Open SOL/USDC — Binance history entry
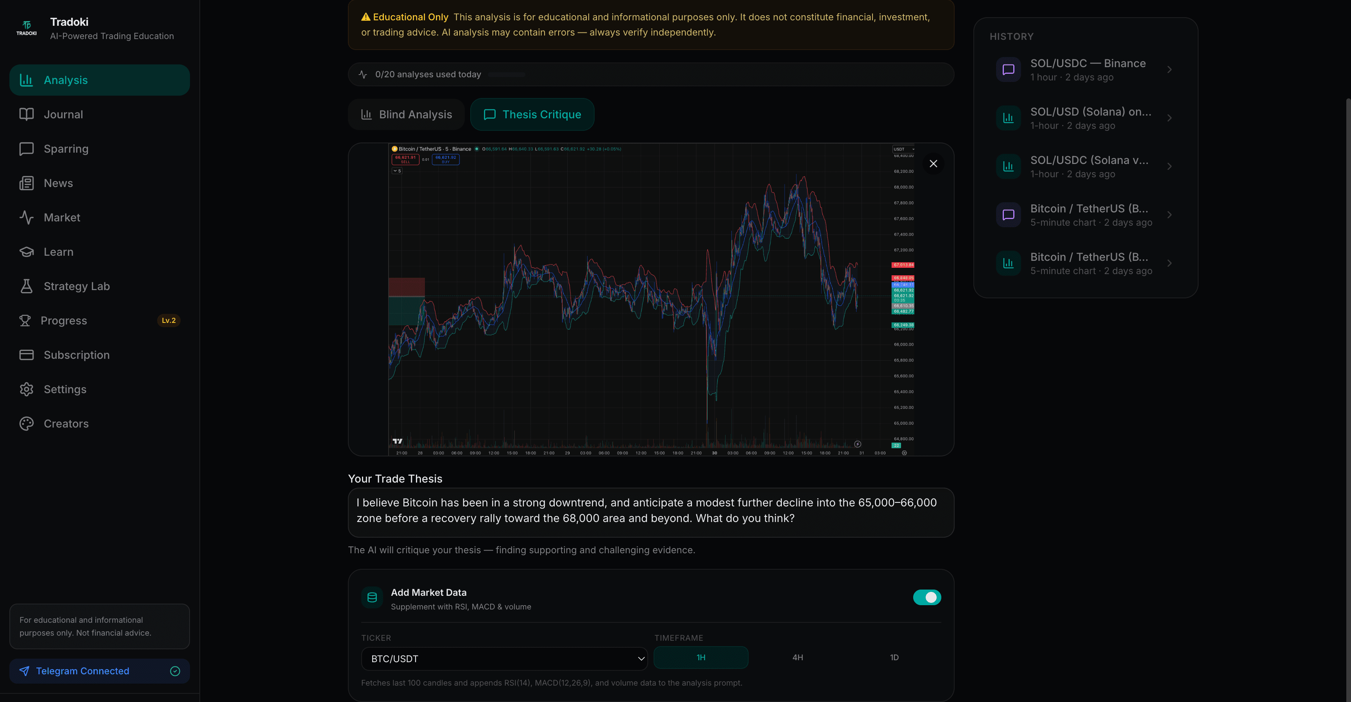 pyautogui.click(x=1085, y=69)
